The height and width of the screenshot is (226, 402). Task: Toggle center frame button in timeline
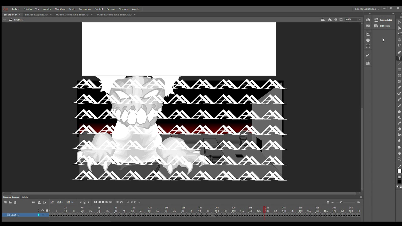click(x=117, y=202)
